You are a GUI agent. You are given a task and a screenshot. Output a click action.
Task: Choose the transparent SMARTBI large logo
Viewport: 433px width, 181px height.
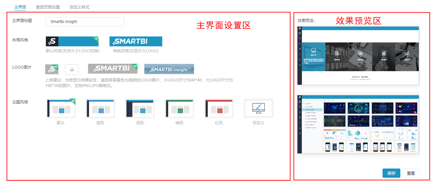113,69
